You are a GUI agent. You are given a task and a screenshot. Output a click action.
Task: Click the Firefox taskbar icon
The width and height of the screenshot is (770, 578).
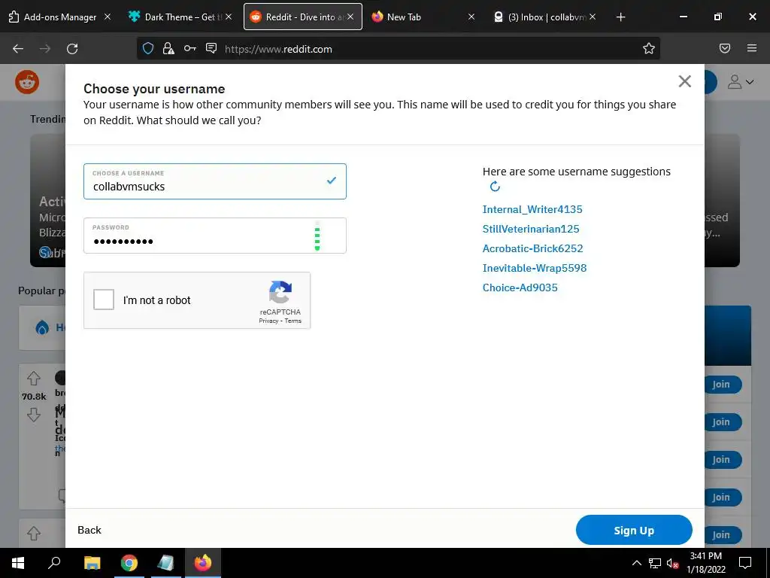203,563
